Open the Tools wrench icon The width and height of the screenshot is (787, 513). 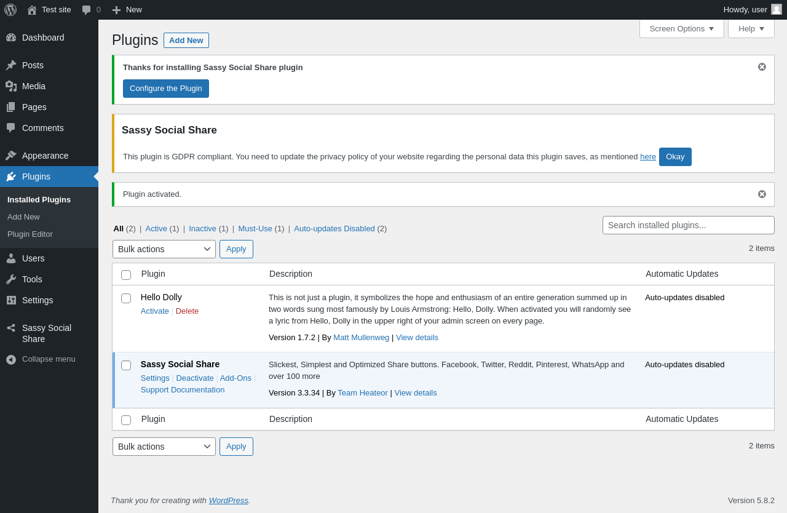coord(11,279)
